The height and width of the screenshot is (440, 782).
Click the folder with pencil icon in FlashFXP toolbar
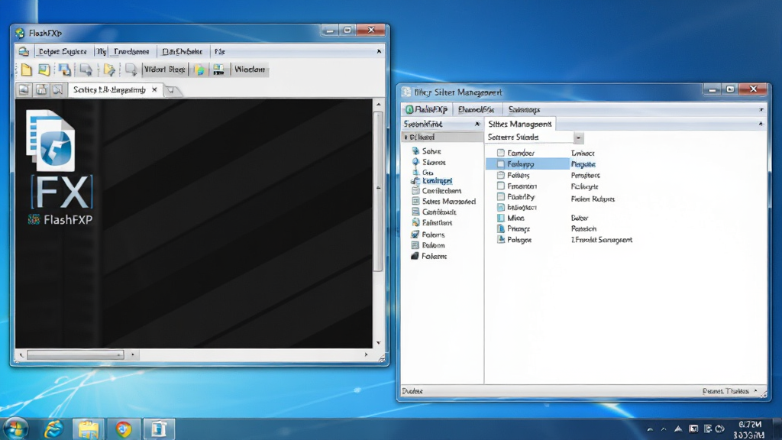pos(109,70)
